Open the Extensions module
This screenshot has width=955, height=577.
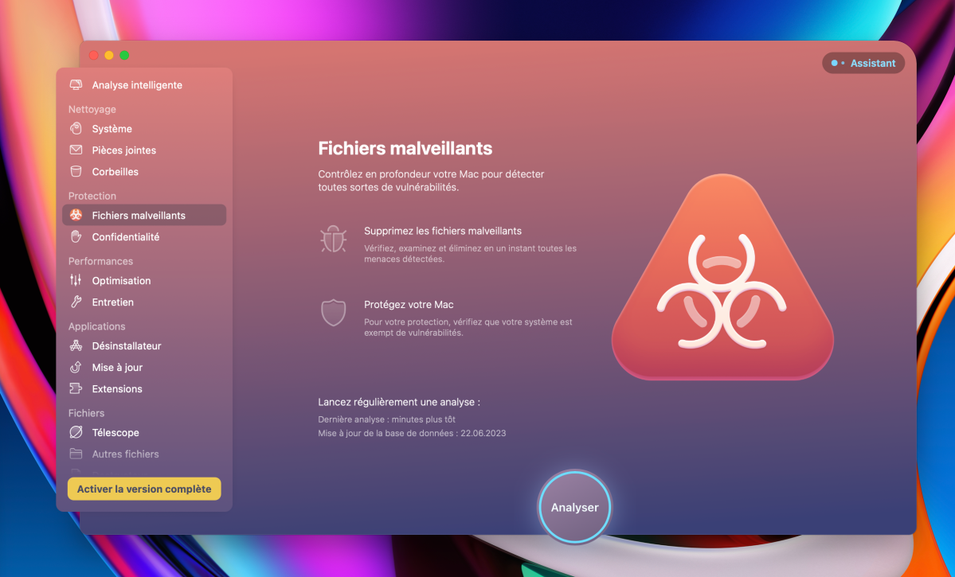click(x=144, y=388)
